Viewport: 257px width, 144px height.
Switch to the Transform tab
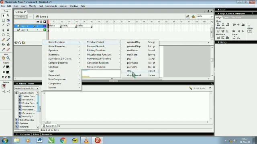(x=236, y=18)
